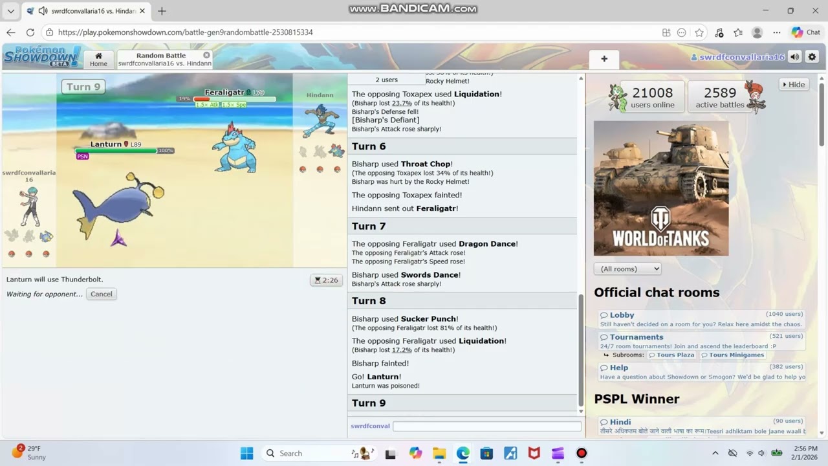The image size is (828, 466).
Task: Open the Home tab
Action: 98,60
